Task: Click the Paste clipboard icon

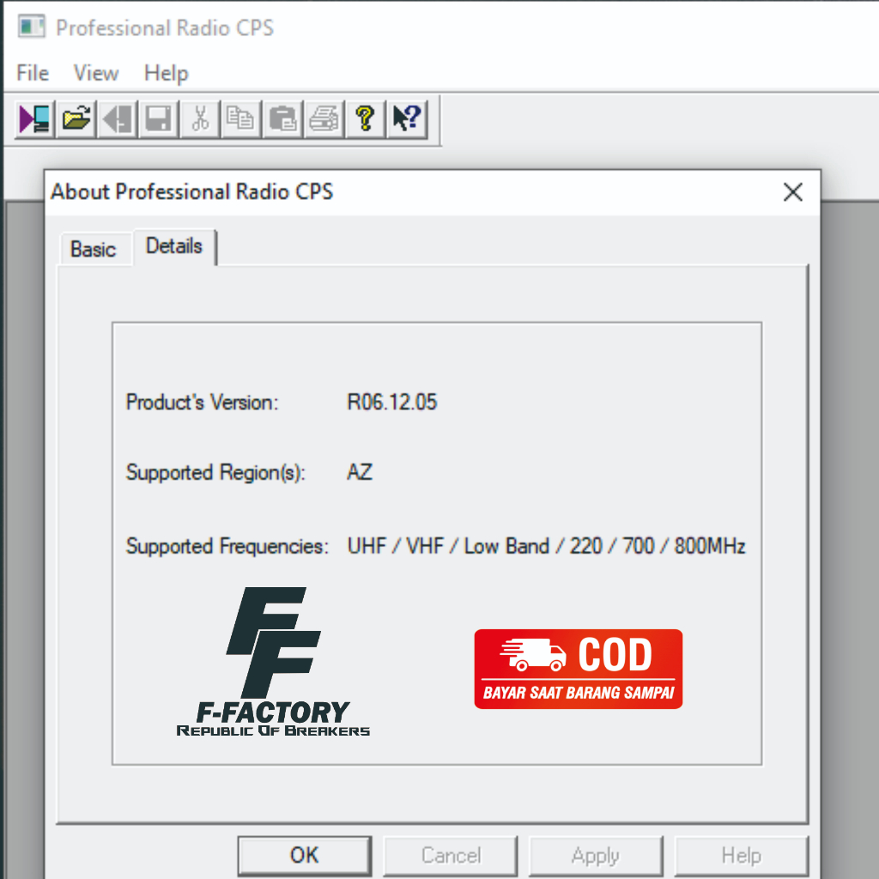Action: pos(282,118)
